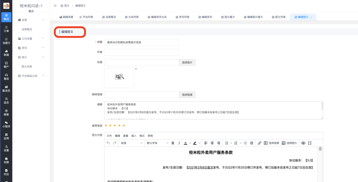Open the 段落 paragraph format dropdown
This screenshot has width=358, height=182.
pyautogui.click(x=131, y=143)
